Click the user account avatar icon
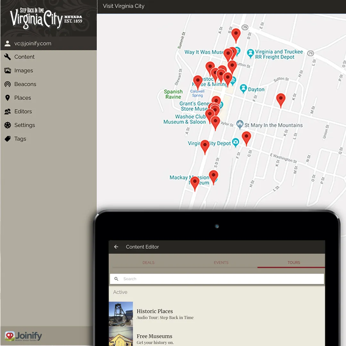 point(7,44)
